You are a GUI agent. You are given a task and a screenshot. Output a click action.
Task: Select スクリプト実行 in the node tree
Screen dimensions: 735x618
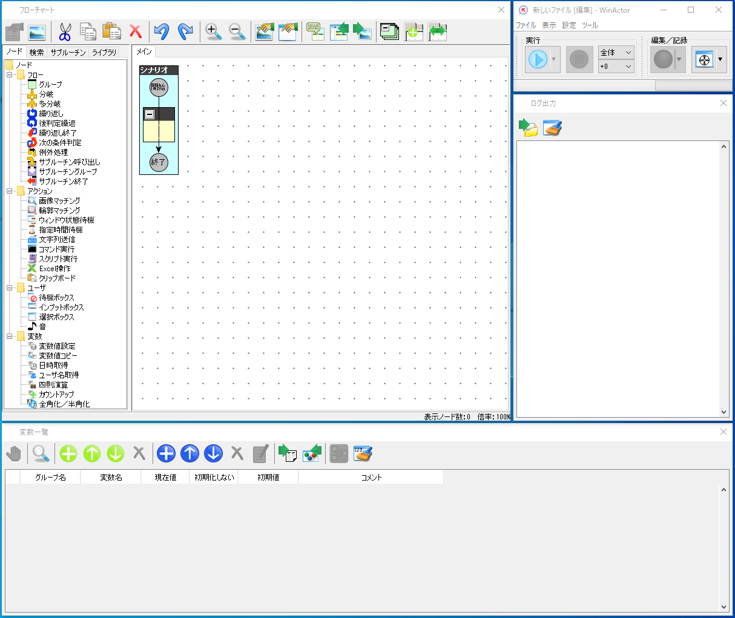pyautogui.click(x=58, y=259)
